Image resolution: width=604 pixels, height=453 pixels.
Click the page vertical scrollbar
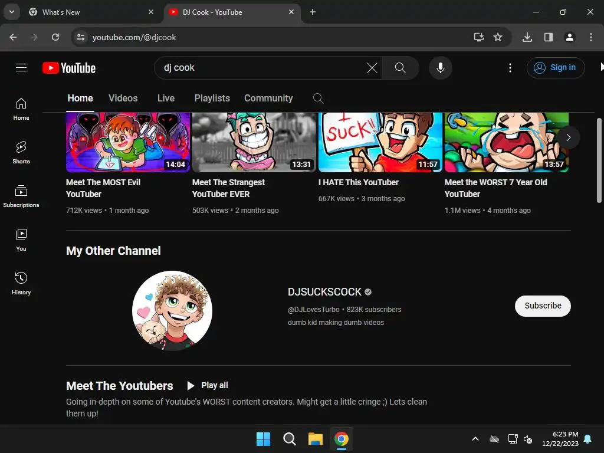tap(599, 160)
